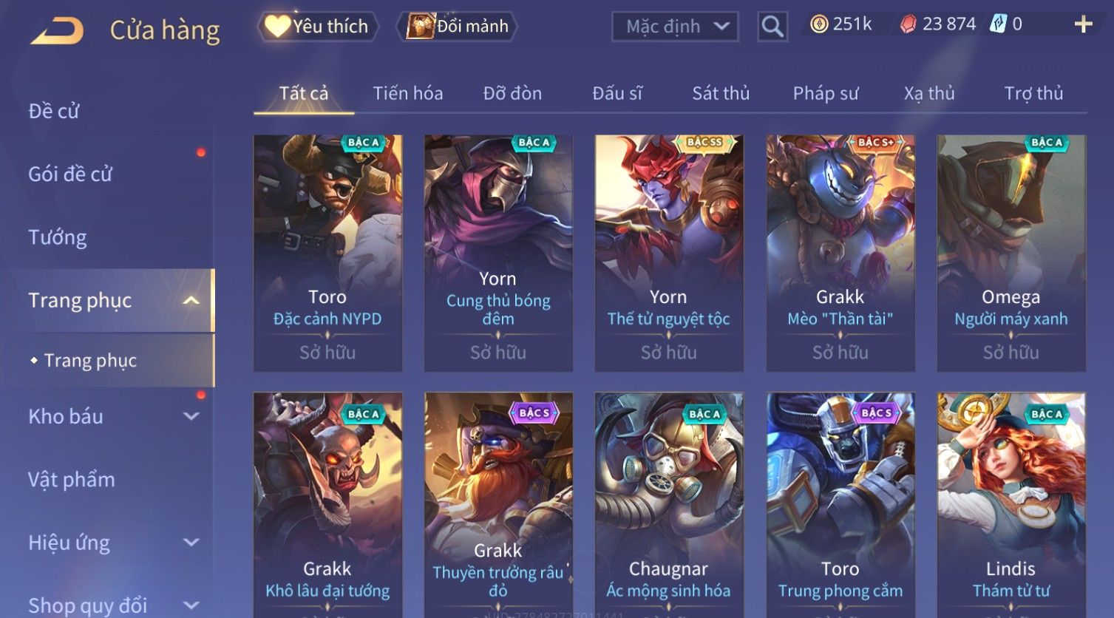Switch to the Sát thủ tab
1114x618 pixels.
721,93
